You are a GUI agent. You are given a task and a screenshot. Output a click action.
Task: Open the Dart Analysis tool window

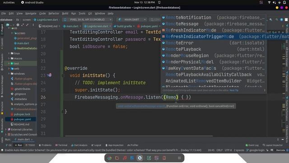pyautogui.click(x=79, y=145)
